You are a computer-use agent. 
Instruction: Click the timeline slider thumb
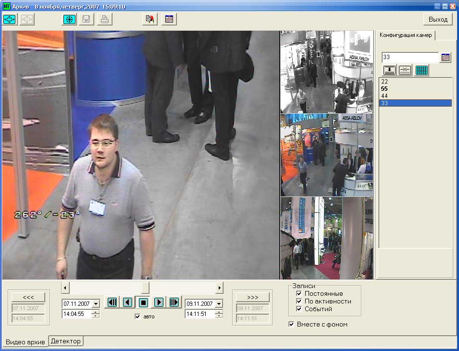click(x=144, y=288)
